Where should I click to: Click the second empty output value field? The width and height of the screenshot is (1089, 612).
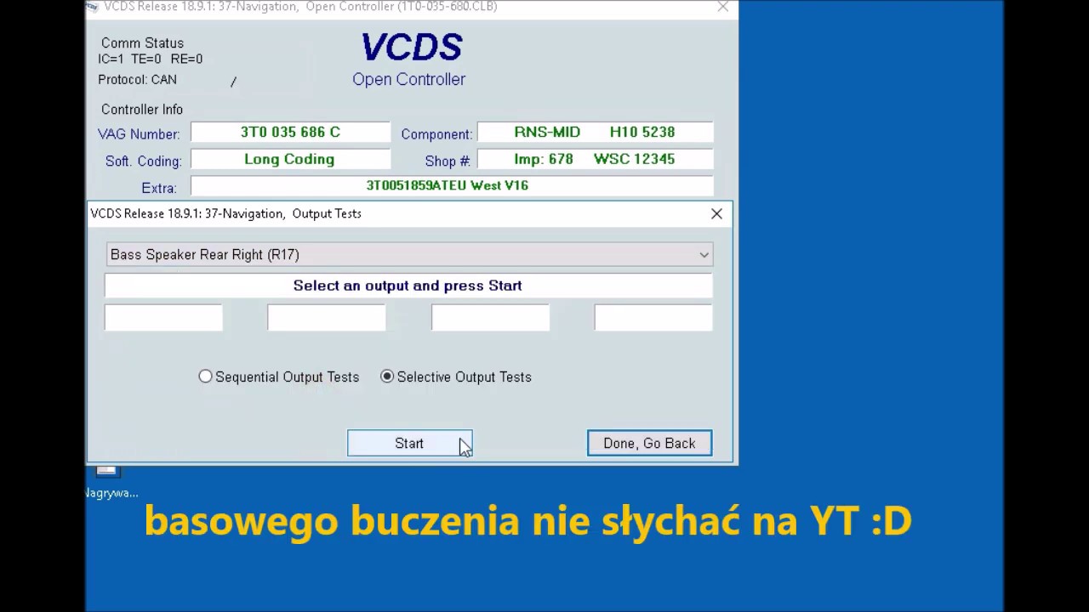coord(327,318)
